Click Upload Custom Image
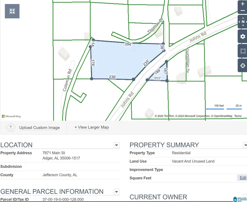This screenshot has height=202, width=247. tap(39, 128)
